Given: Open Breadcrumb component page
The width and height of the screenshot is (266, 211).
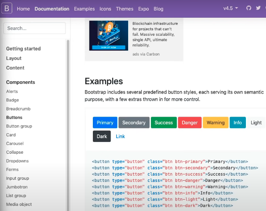Looking at the screenshot, I should click(x=18, y=109).
